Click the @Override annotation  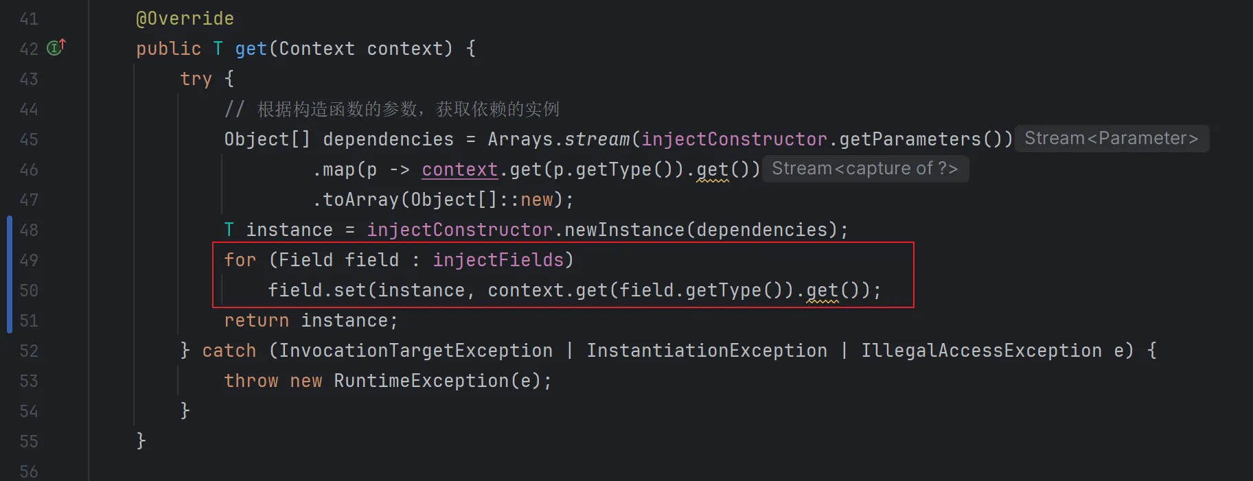(x=185, y=19)
